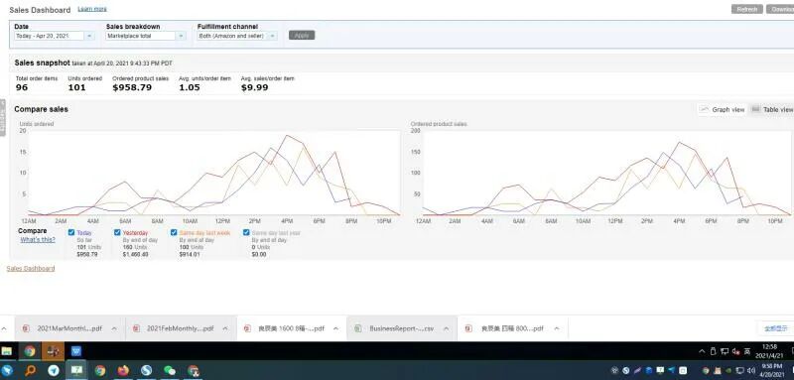Open the blue app icon on black taskbar

coord(76,350)
